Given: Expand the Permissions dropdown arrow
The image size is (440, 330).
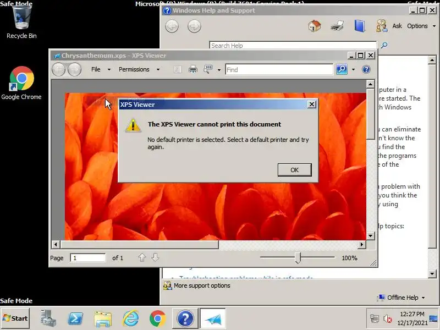Looking at the screenshot, I should tap(158, 70).
